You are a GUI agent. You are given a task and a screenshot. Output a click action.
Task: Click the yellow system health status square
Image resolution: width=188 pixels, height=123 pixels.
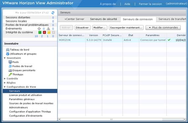point(49,32)
